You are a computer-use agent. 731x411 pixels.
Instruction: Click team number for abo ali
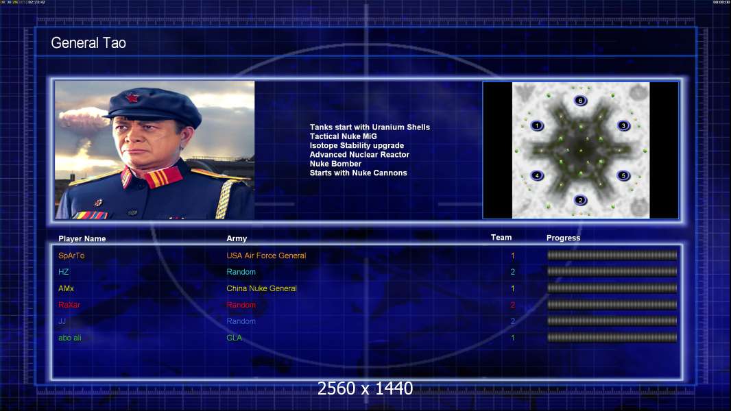click(x=513, y=338)
